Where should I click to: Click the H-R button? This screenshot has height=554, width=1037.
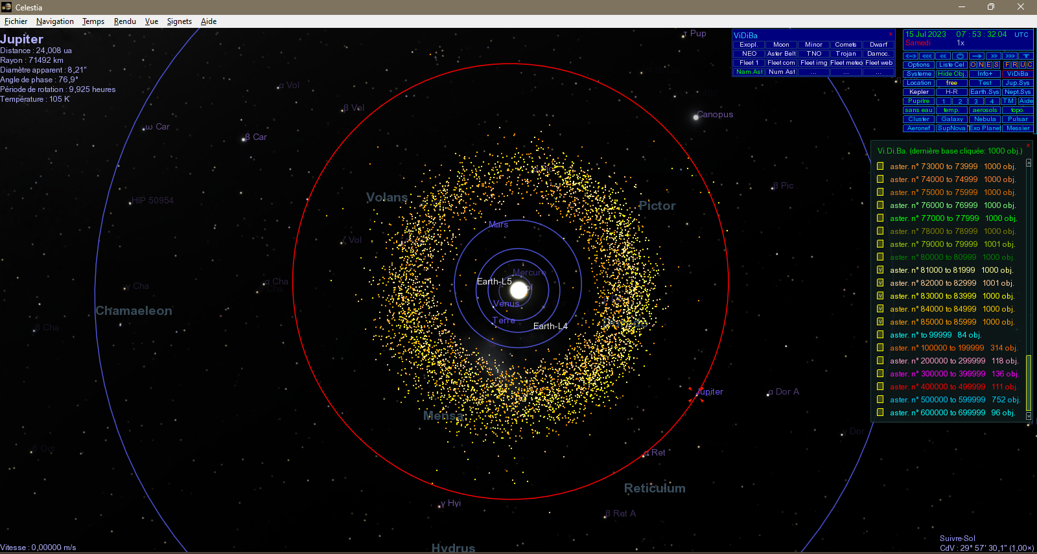pyautogui.click(x=951, y=92)
